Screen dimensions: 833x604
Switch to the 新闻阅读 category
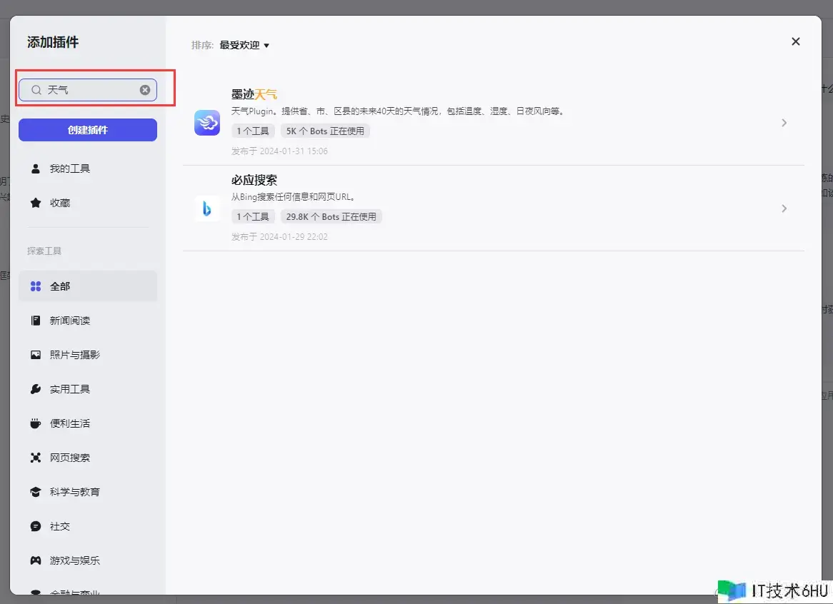point(70,321)
